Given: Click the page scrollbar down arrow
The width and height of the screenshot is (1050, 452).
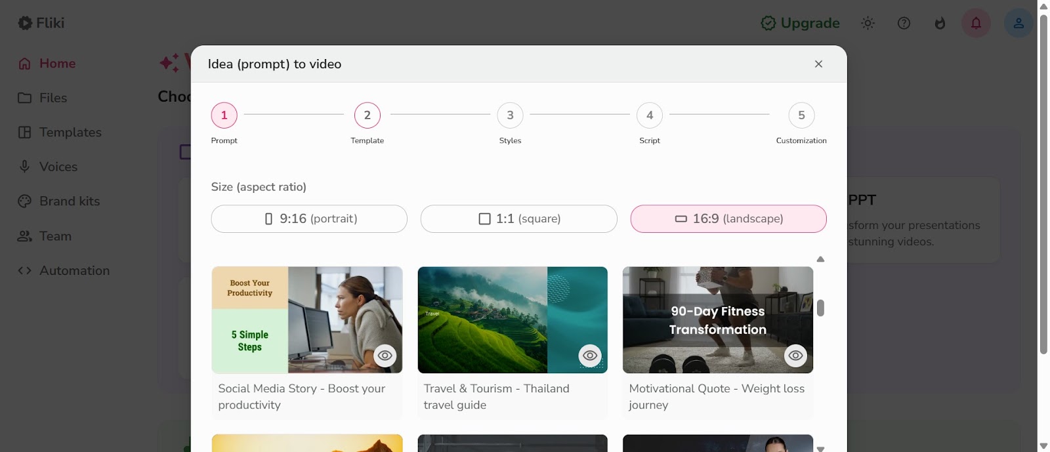Looking at the screenshot, I should [1043, 445].
